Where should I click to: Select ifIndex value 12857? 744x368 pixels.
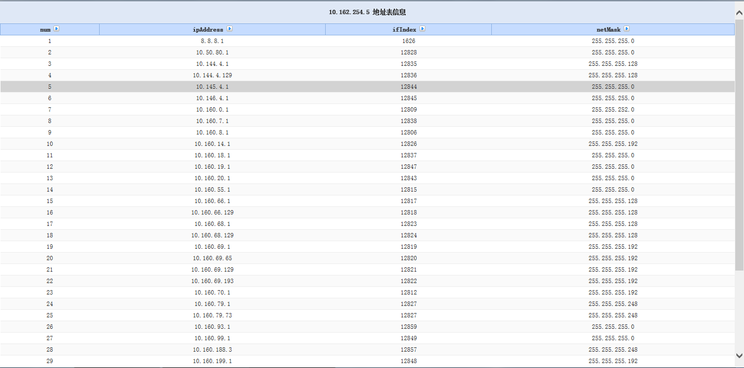click(x=408, y=349)
